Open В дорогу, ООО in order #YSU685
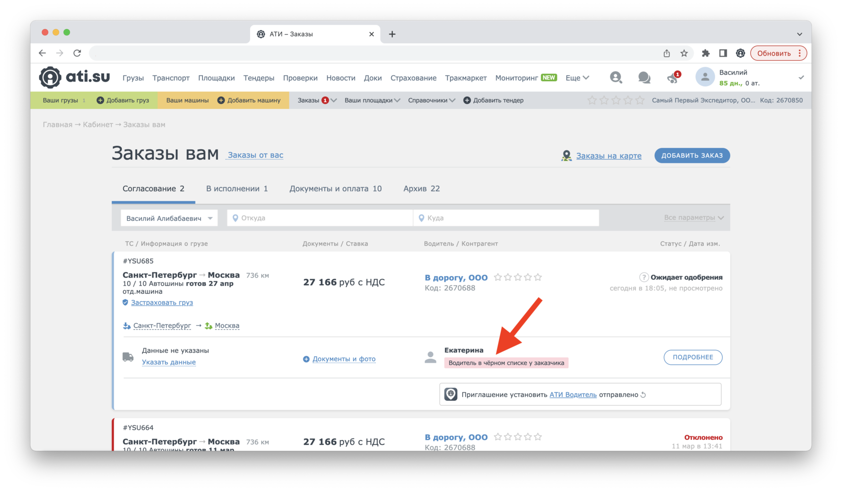The image size is (842, 491). point(456,278)
